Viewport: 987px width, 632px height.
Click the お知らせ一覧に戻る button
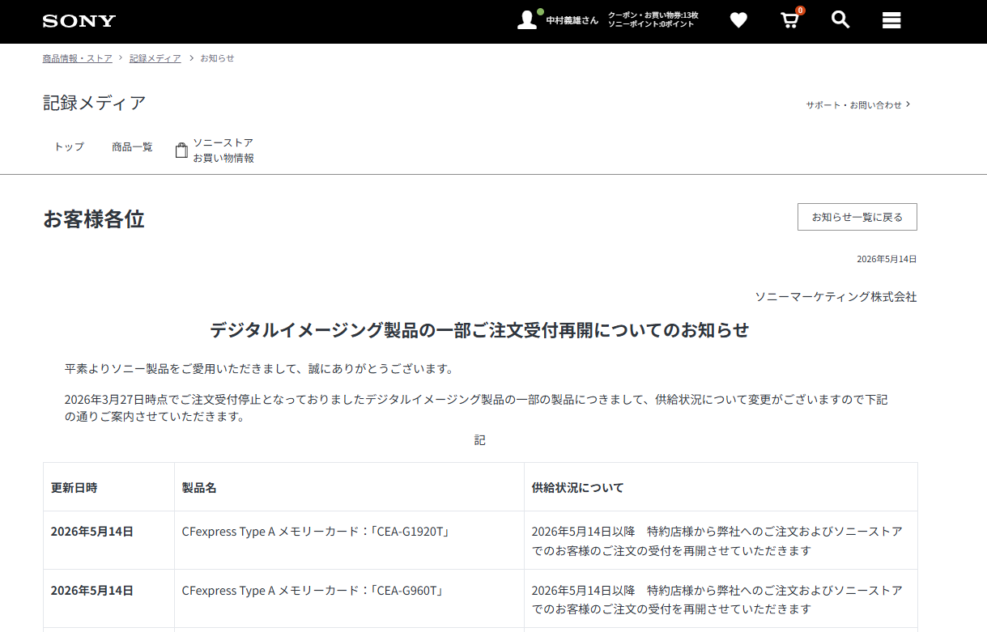click(x=857, y=217)
